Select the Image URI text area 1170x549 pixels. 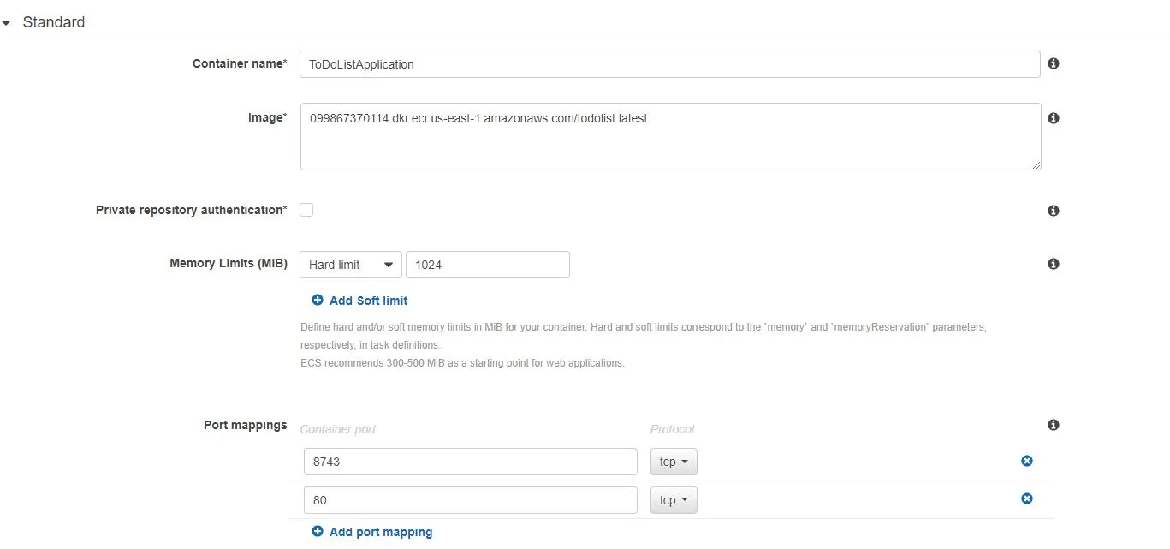(x=670, y=137)
